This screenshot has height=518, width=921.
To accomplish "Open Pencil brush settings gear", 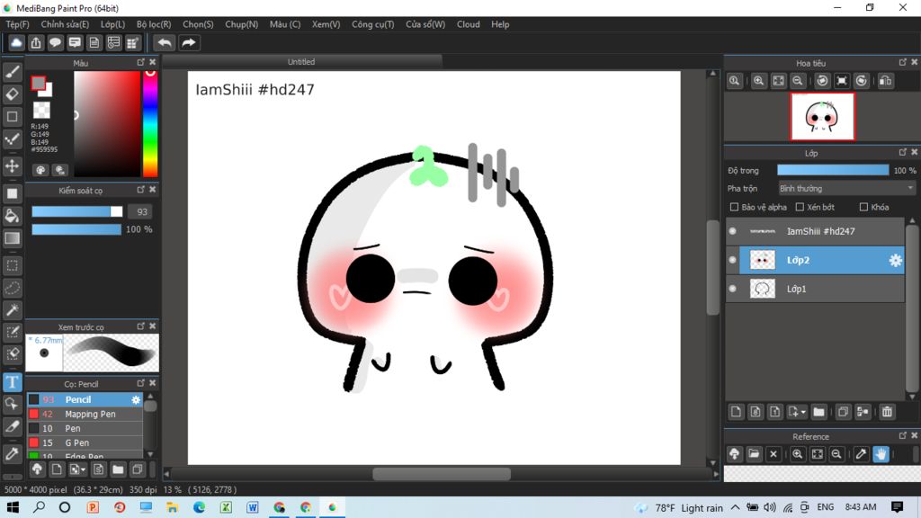I will [x=136, y=399].
